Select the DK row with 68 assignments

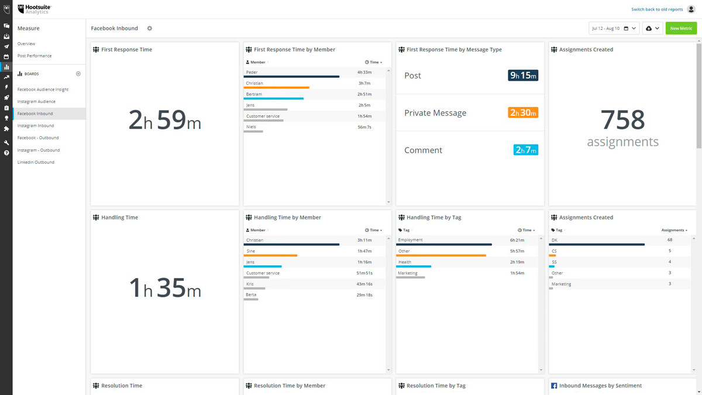pyautogui.click(x=620, y=241)
